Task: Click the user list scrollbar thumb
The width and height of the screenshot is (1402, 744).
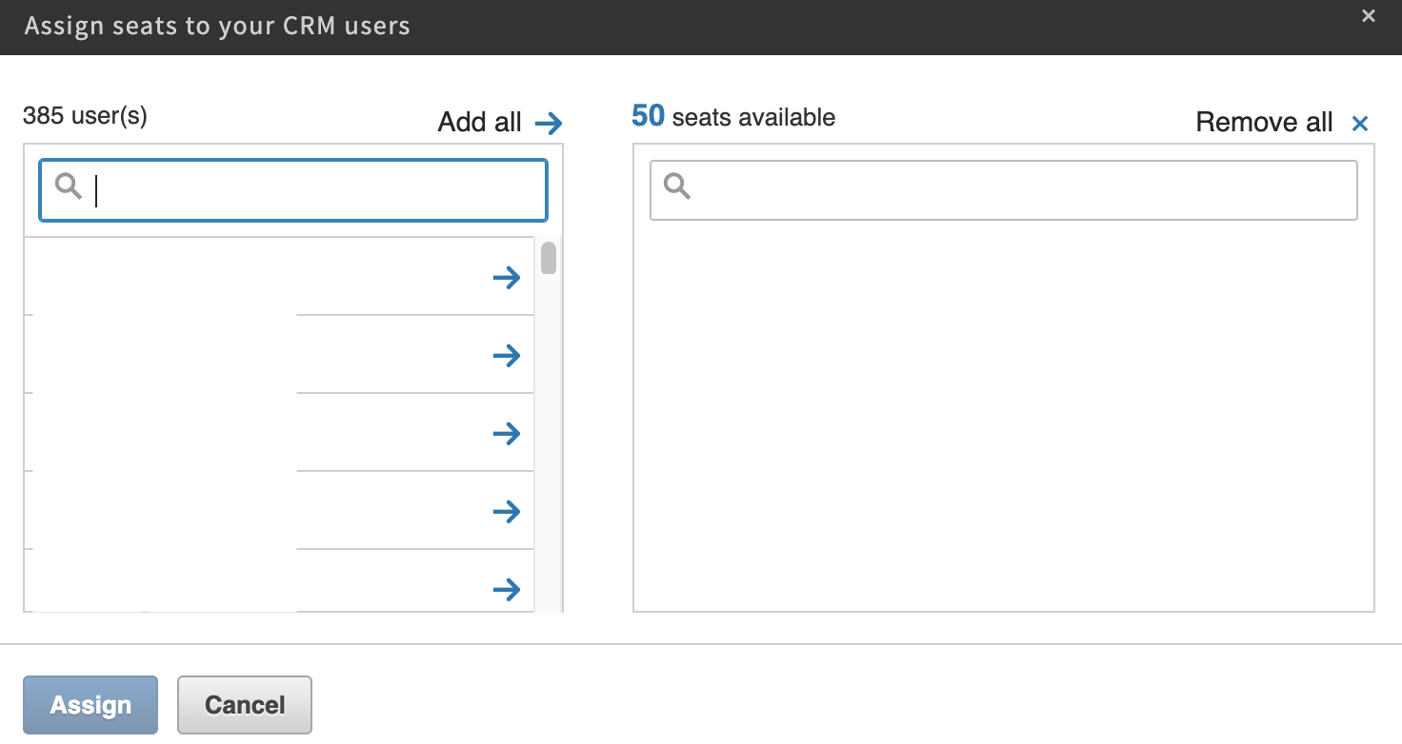Action: click(x=549, y=258)
